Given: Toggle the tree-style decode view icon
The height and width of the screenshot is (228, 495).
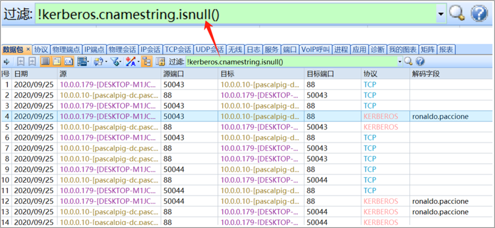Looking at the screenshot, I should pos(146,62).
